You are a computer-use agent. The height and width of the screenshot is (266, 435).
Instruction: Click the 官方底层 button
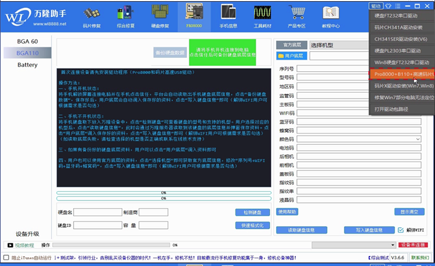pos(292,45)
